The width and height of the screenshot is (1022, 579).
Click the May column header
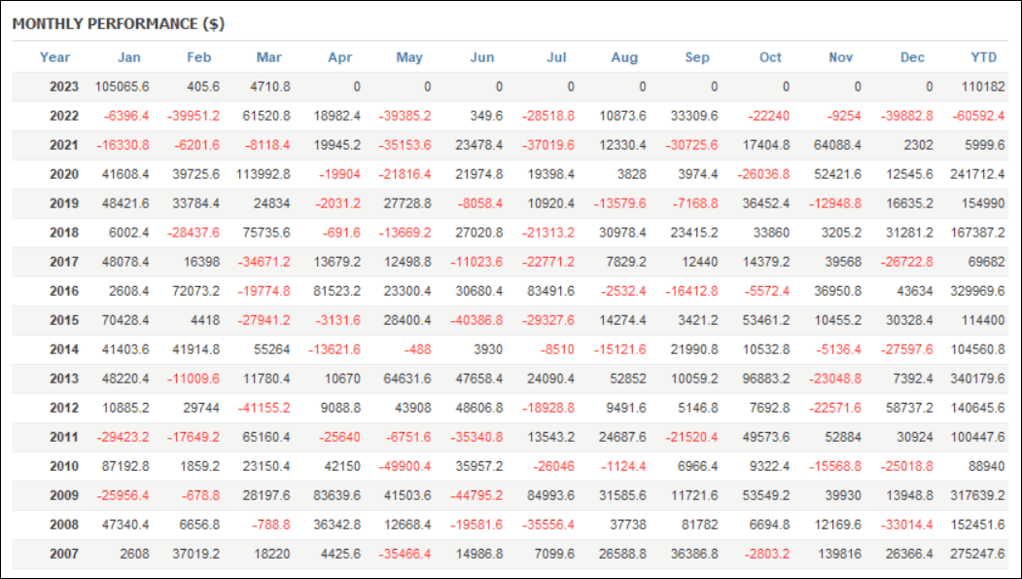[x=409, y=57]
